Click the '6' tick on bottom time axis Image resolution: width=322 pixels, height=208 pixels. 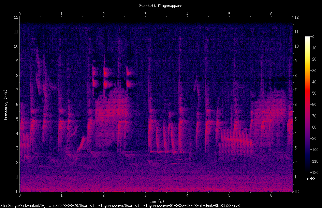tap(271, 195)
